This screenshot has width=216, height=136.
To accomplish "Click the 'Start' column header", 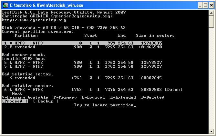I will 91,35.
